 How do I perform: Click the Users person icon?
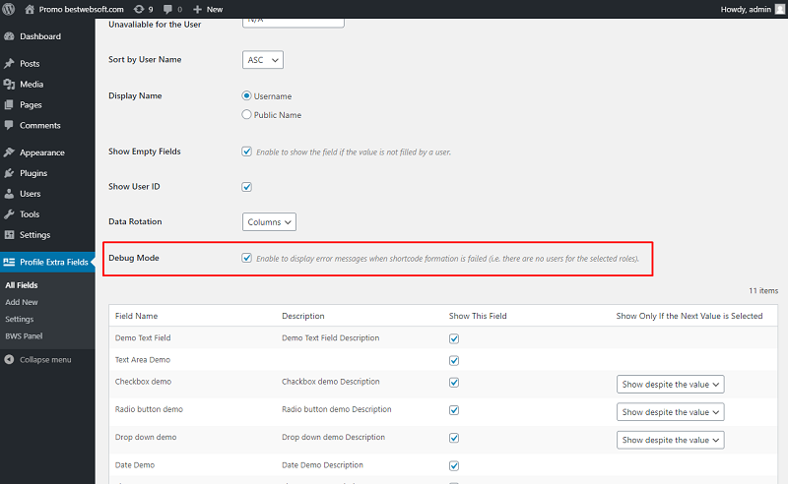click(9, 193)
